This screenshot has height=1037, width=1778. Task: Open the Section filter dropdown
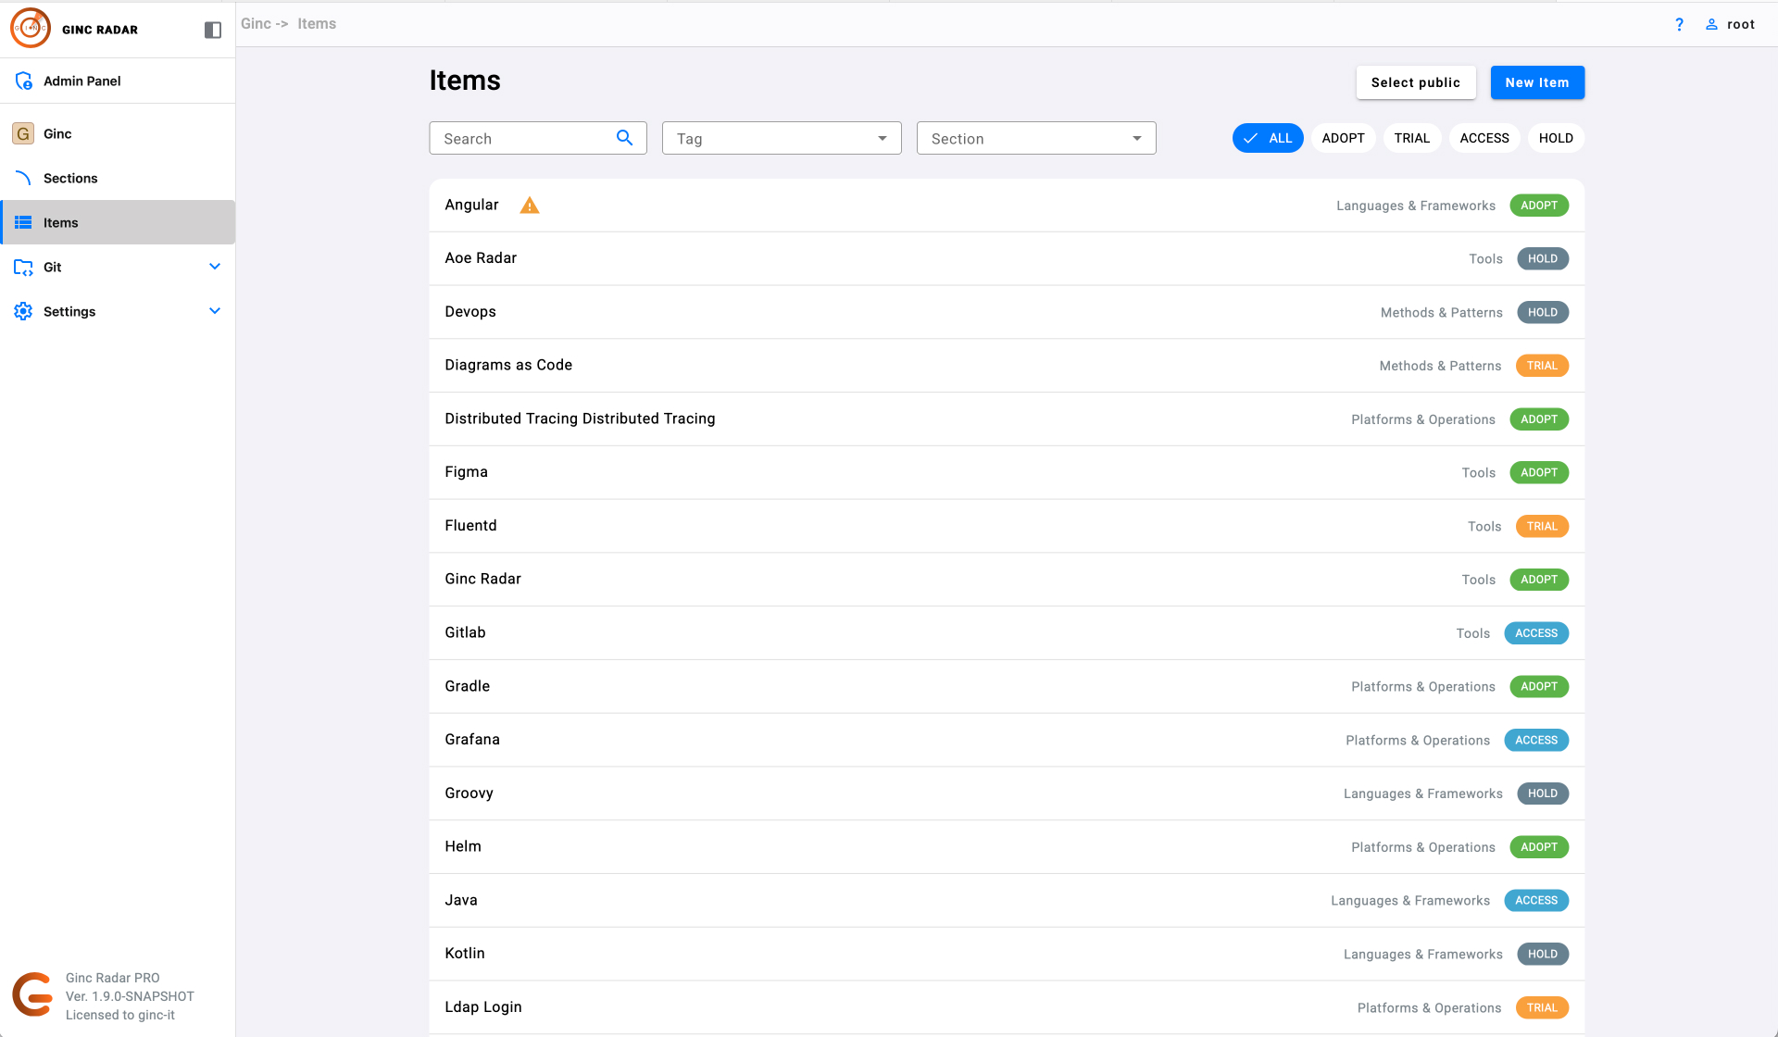tap(1036, 138)
